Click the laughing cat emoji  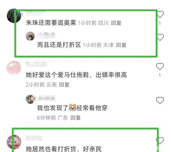(x=72, y=108)
